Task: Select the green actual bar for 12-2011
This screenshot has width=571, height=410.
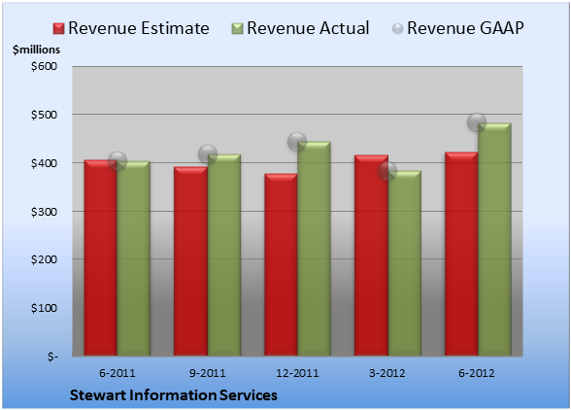Action: click(314, 249)
